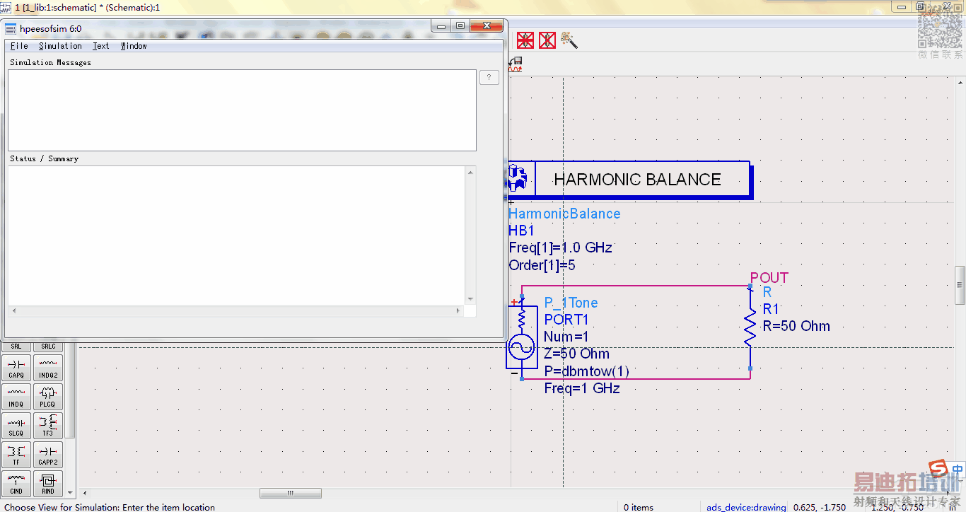966x512 pixels.
Task: Click the SRLC palette component
Action: click(48, 346)
